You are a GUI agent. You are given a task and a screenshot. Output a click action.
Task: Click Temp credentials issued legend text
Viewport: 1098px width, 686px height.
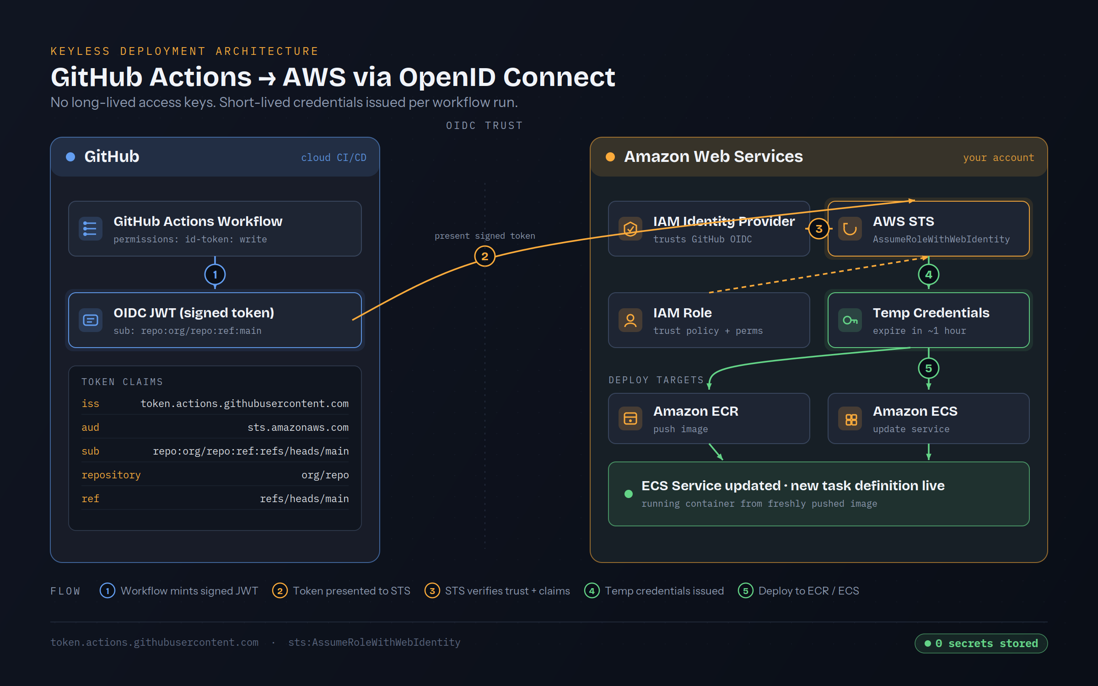click(x=664, y=590)
